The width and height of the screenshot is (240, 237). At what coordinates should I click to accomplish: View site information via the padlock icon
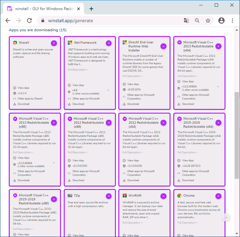tap(43, 21)
